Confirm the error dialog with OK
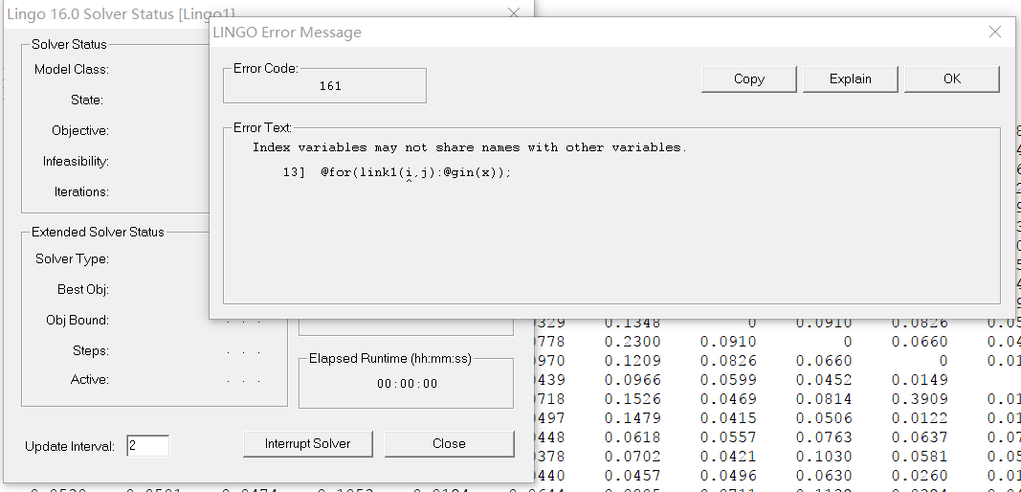This screenshot has width=1021, height=492. point(952,78)
